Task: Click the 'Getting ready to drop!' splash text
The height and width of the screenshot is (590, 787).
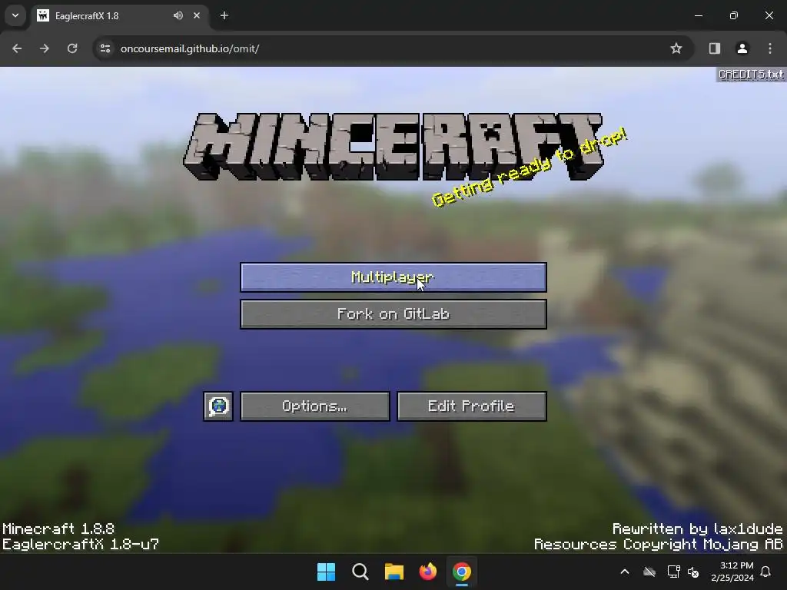Action: 530,167
